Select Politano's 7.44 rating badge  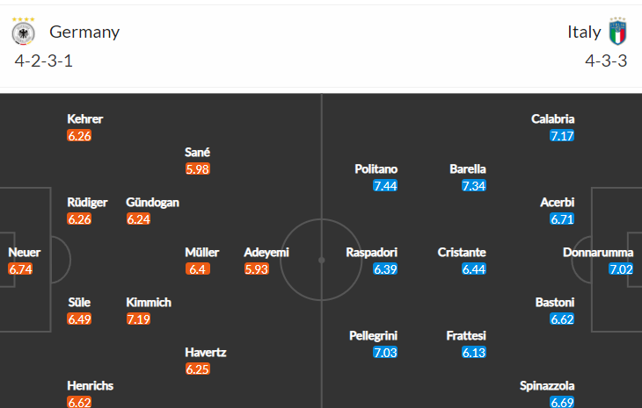385,186
